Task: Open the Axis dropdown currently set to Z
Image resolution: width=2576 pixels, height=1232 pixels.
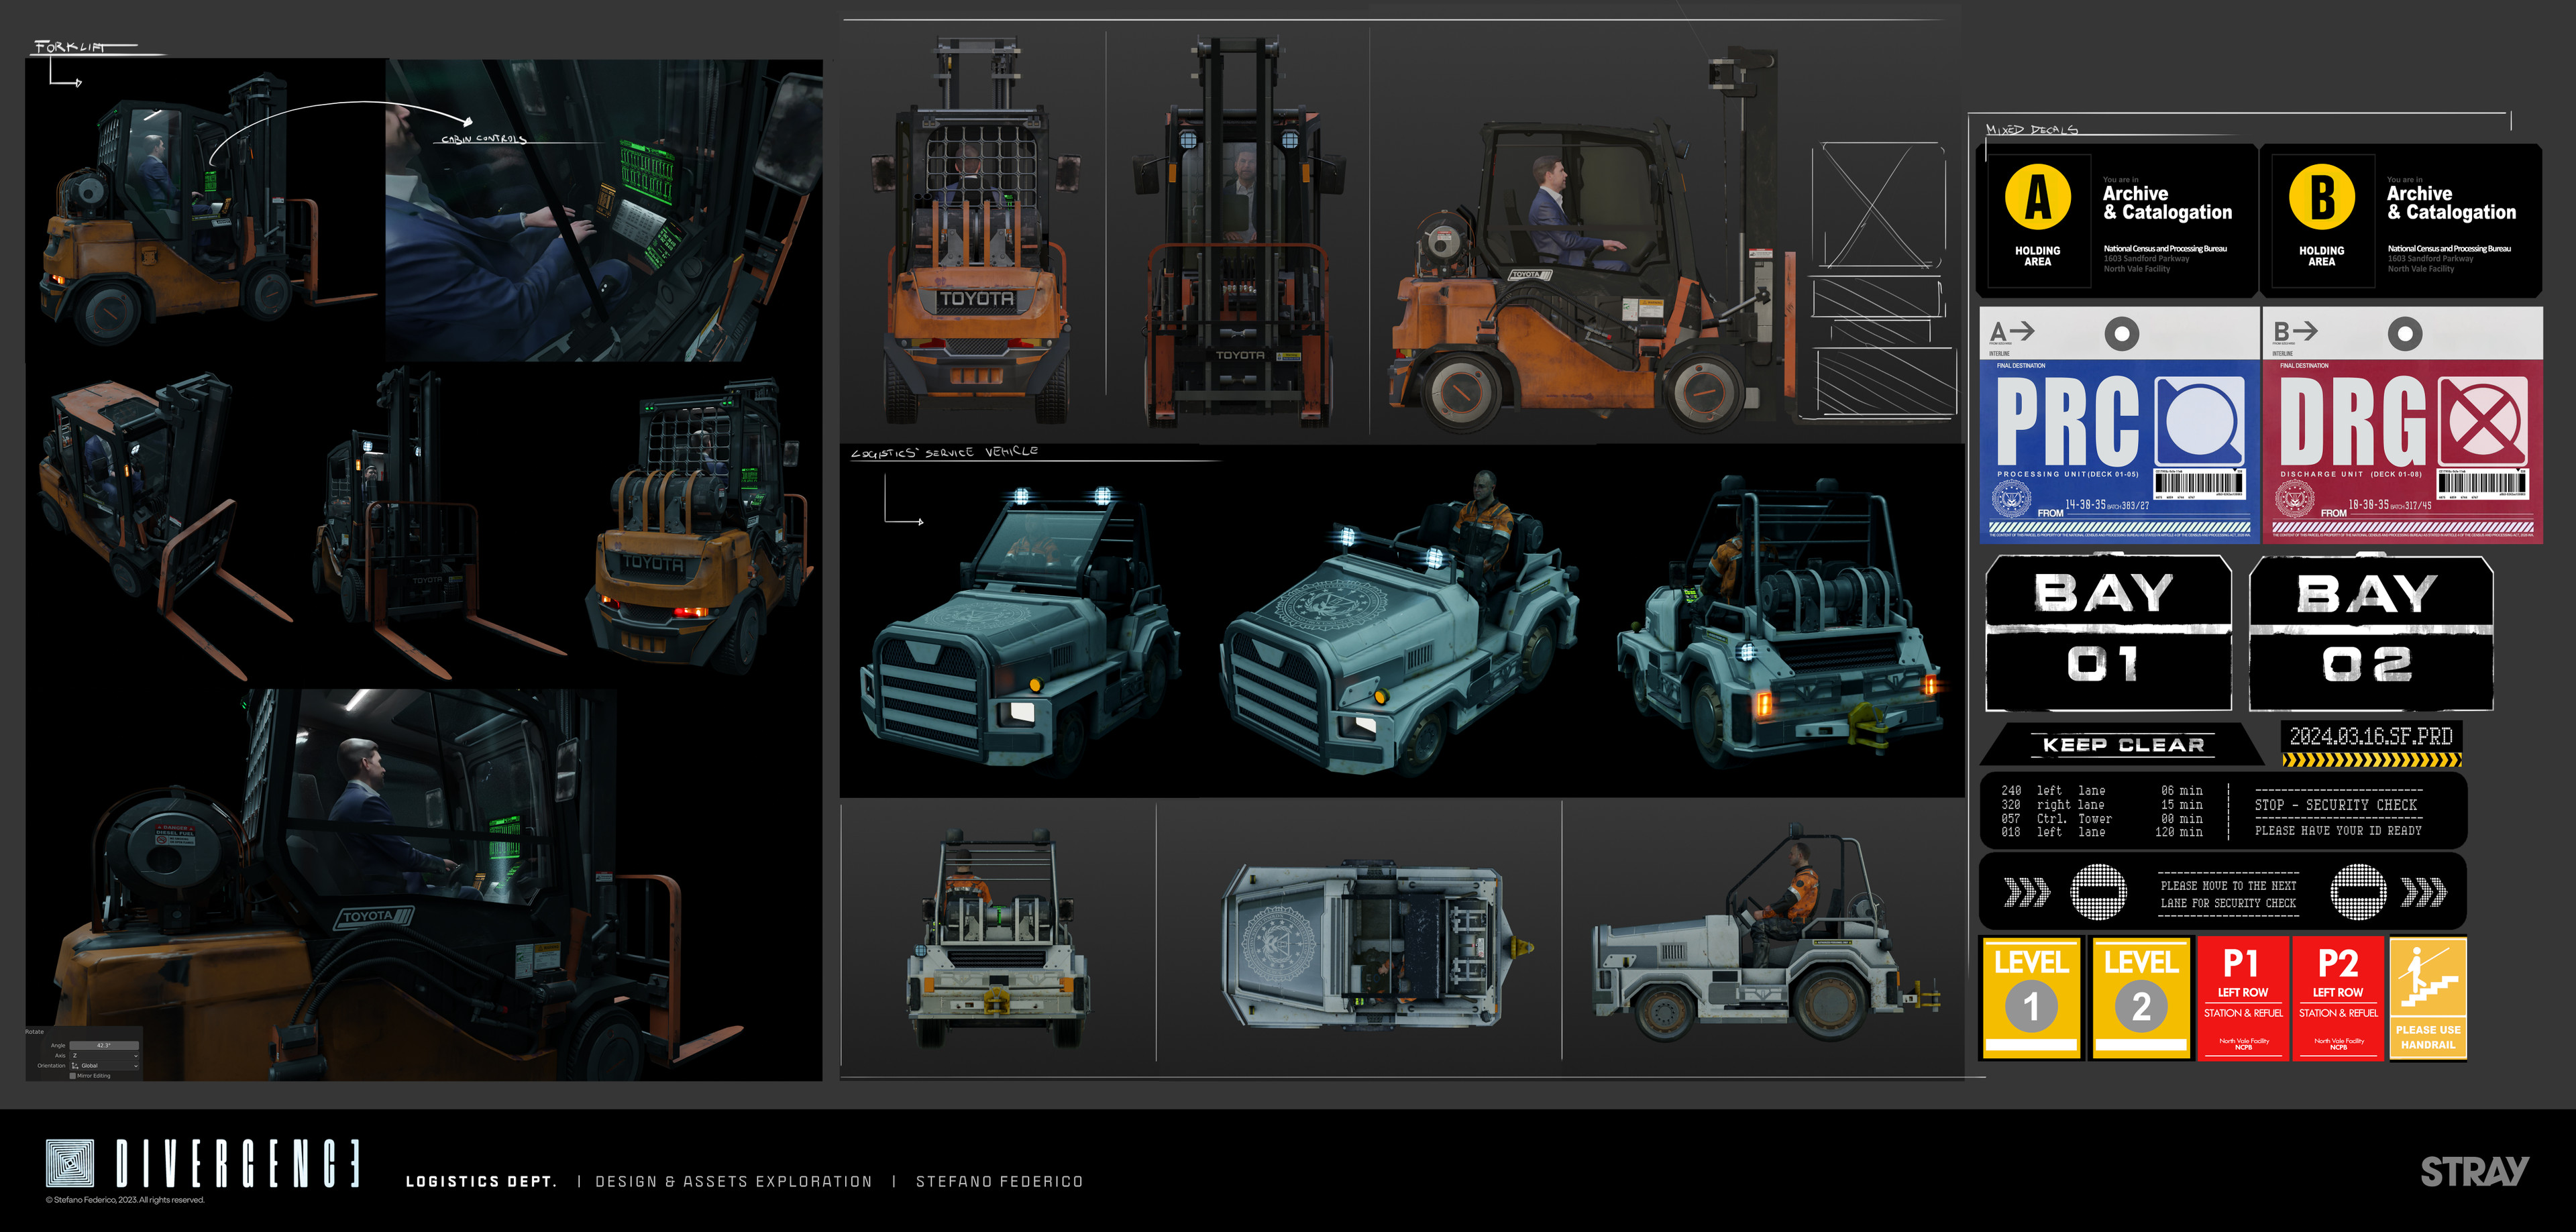Action: (104, 1057)
